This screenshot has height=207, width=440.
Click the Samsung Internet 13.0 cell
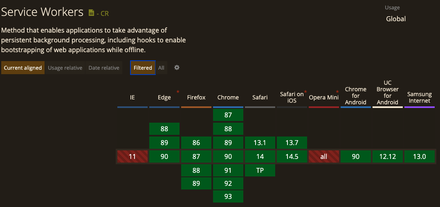tap(420, 156)
